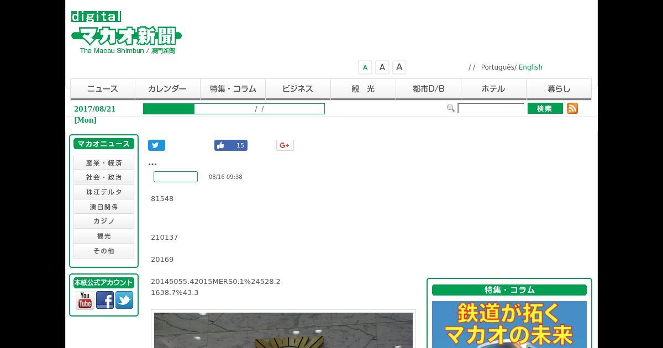Select 観光 sidebar news category
This screenshot has width=663, height=348.
[x=104, y=236]
